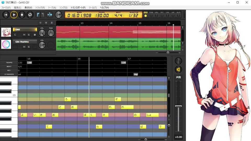Screen dimensions: 251x141
Task: Solo the ONE track
Action: (x=29, y=35)
